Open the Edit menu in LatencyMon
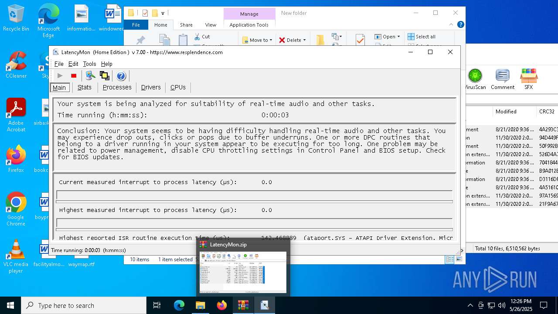The height and width of the screenshot is (314, 558). 73,64
